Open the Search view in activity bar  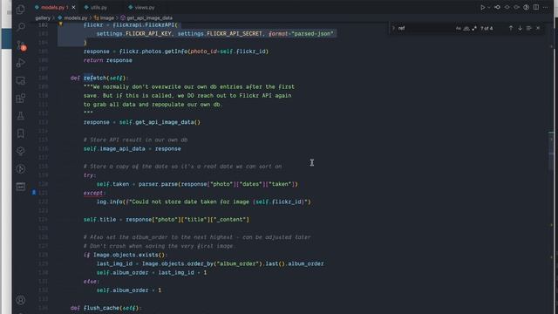point(21,27)
